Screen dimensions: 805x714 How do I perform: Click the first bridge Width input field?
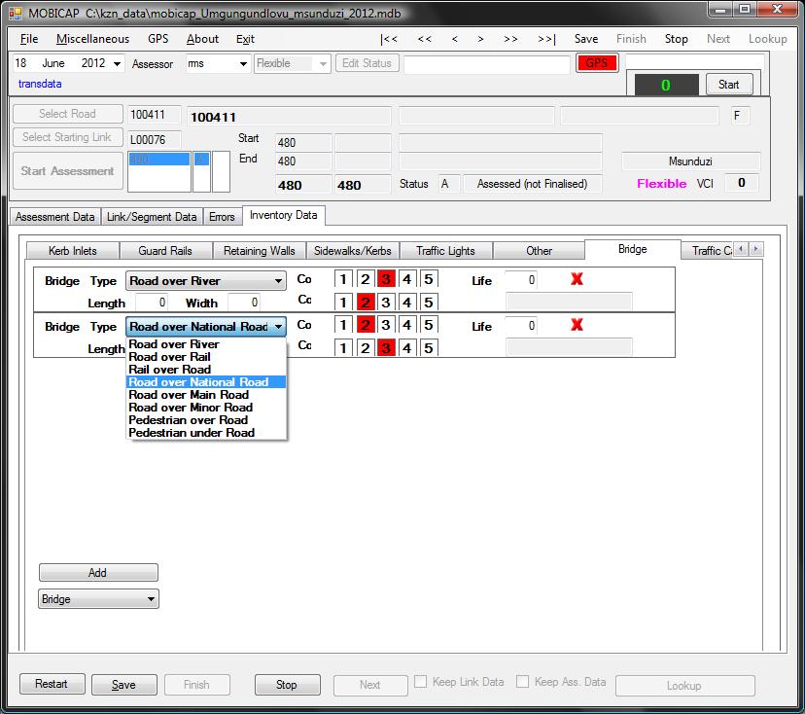click(x=242, y=303)
